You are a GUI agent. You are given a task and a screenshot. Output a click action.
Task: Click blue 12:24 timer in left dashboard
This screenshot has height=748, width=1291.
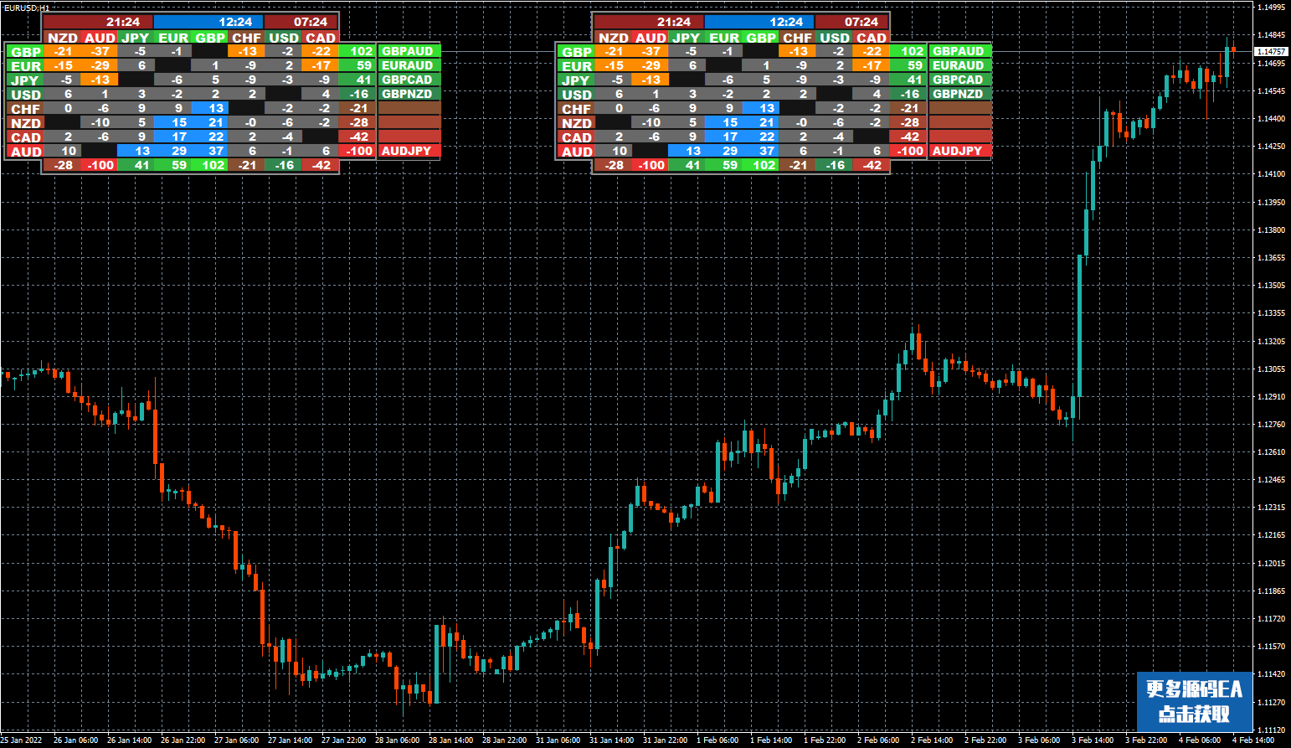(x=209, y=22)
